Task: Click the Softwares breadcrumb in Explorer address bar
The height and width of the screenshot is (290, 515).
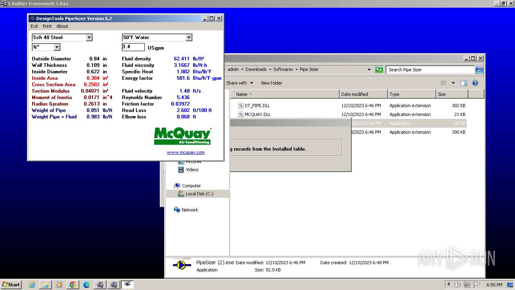Action: click(x=283, y=69)
